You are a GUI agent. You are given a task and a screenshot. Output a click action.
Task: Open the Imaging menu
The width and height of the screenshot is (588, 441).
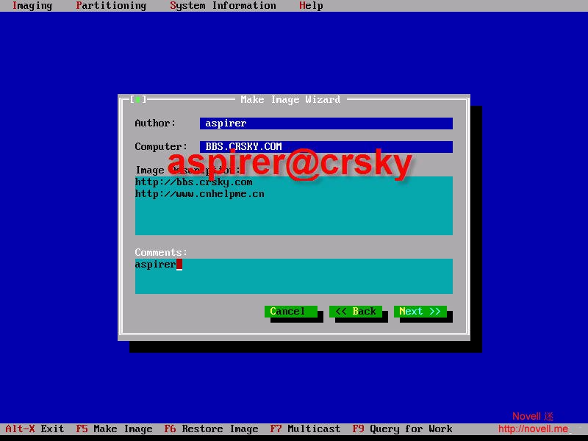tap(32, 6)
